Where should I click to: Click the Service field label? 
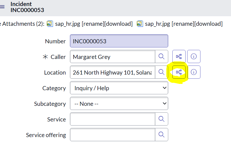56,120
